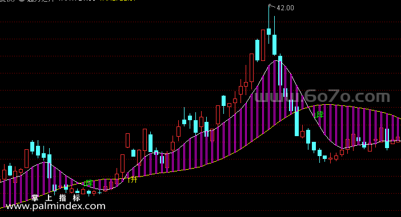Click the tall red candle just before the peak
Screen dimensions: 401x217
[263, 45]
